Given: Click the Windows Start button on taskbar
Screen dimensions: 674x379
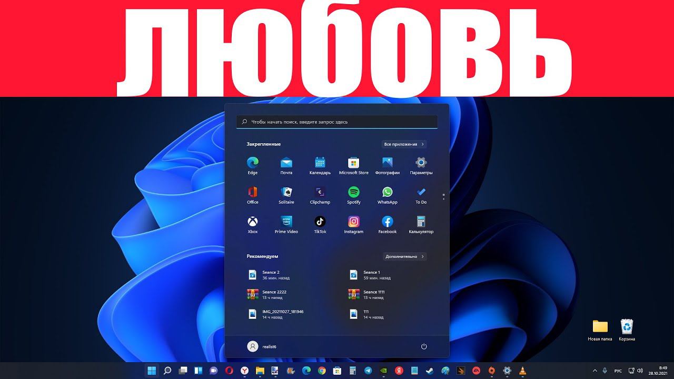Looking at the screenshot, I should tap(152, 371).
